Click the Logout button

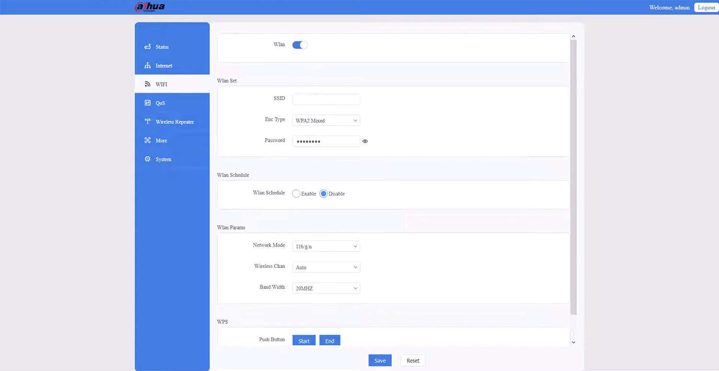pos(706,8)
